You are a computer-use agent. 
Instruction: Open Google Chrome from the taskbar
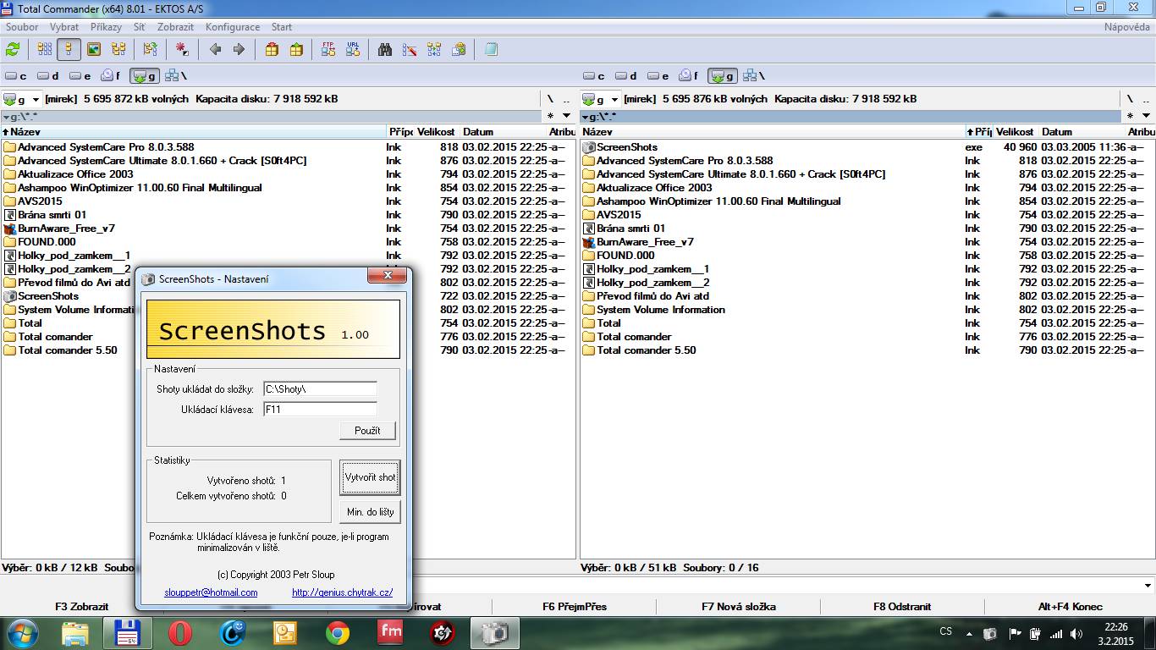pos(338,633)
